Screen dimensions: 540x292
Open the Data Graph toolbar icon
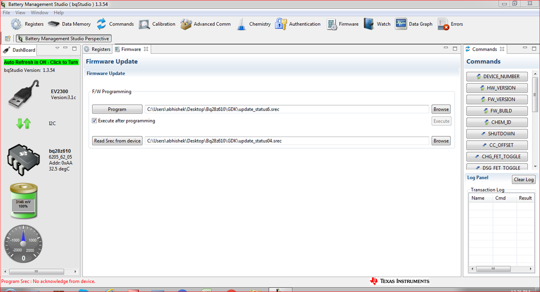tap(401, 24)
